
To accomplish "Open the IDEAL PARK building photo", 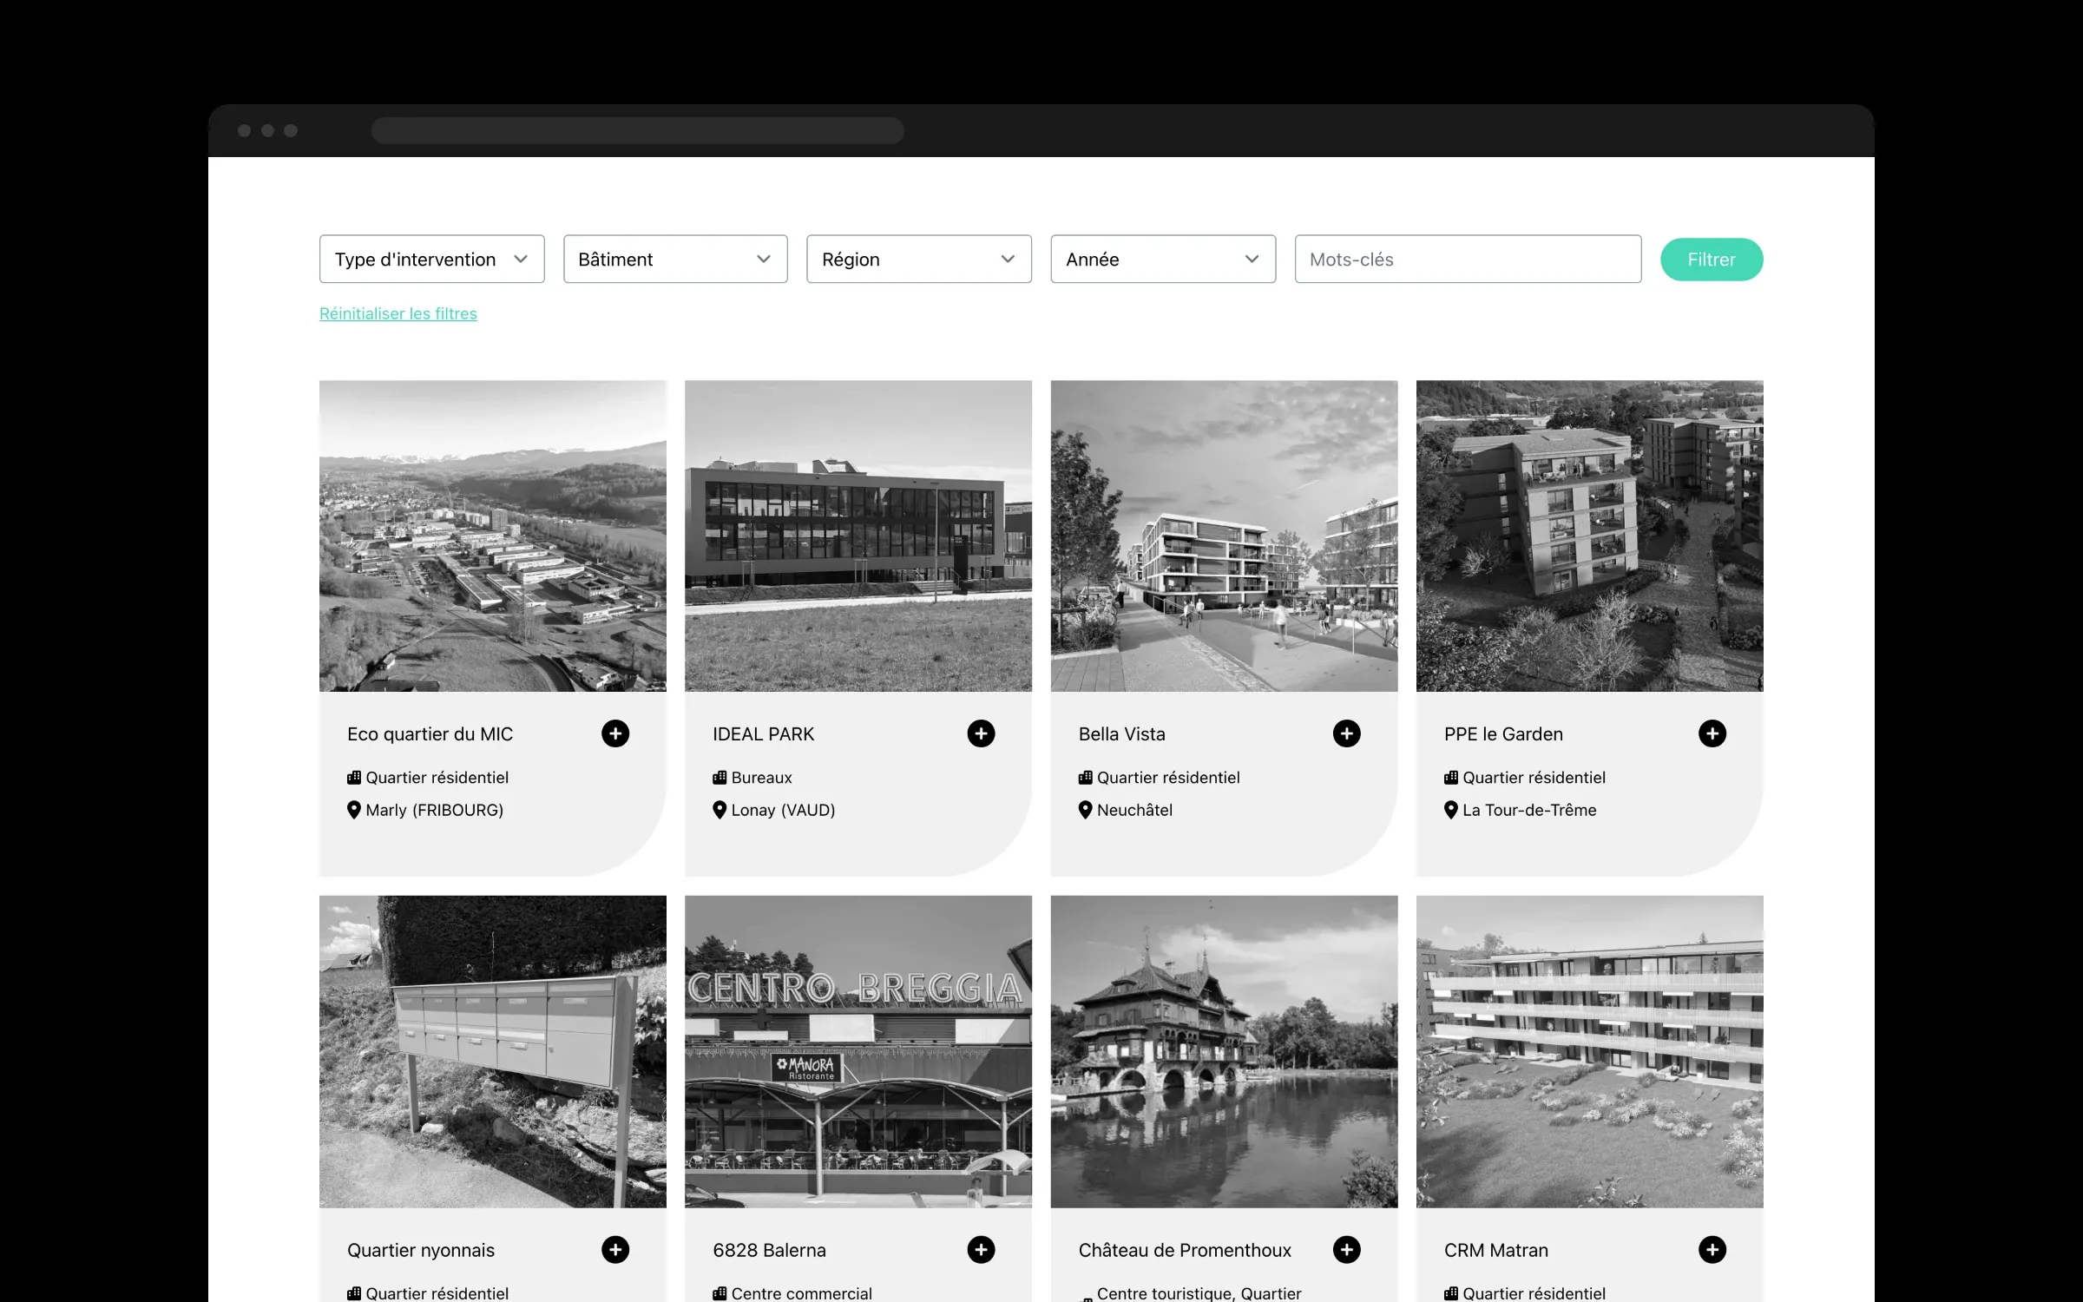I will (x=858, y=536).
